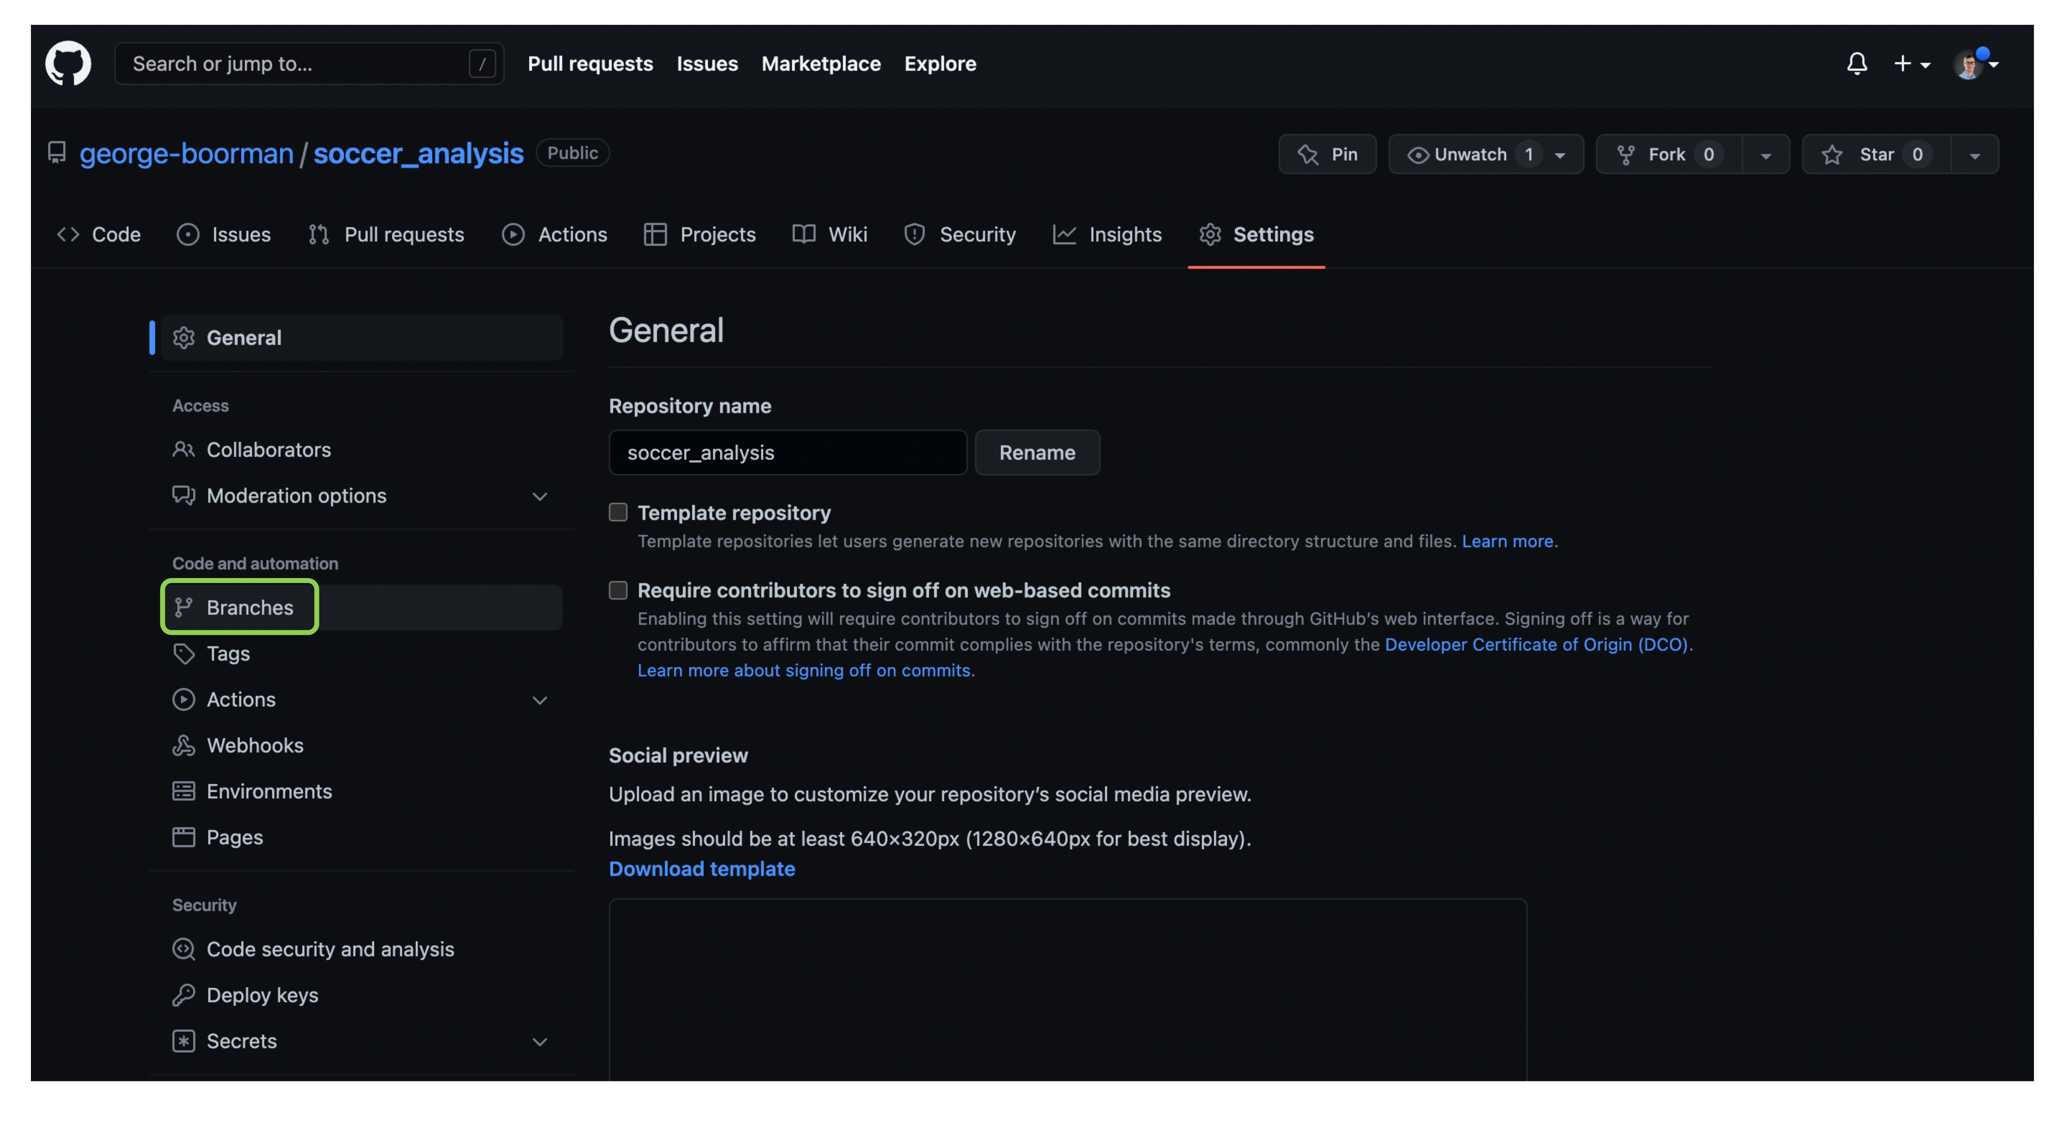Switch to the repository Pull requests tab
The width and height of the screenshot is (2066, 1129).
click(387, 234)
